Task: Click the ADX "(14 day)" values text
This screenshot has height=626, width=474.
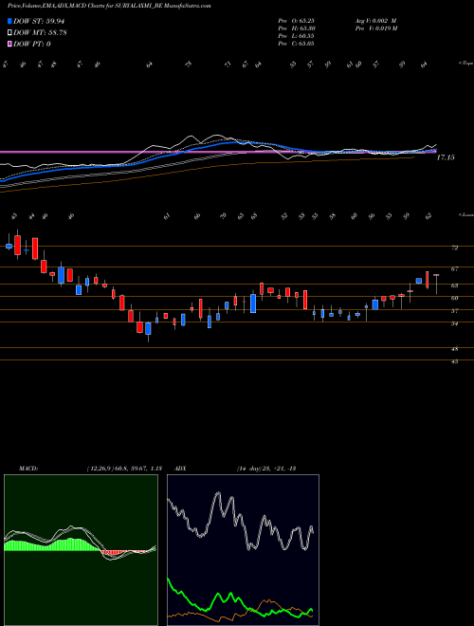Action: click(x=265, y=469)
